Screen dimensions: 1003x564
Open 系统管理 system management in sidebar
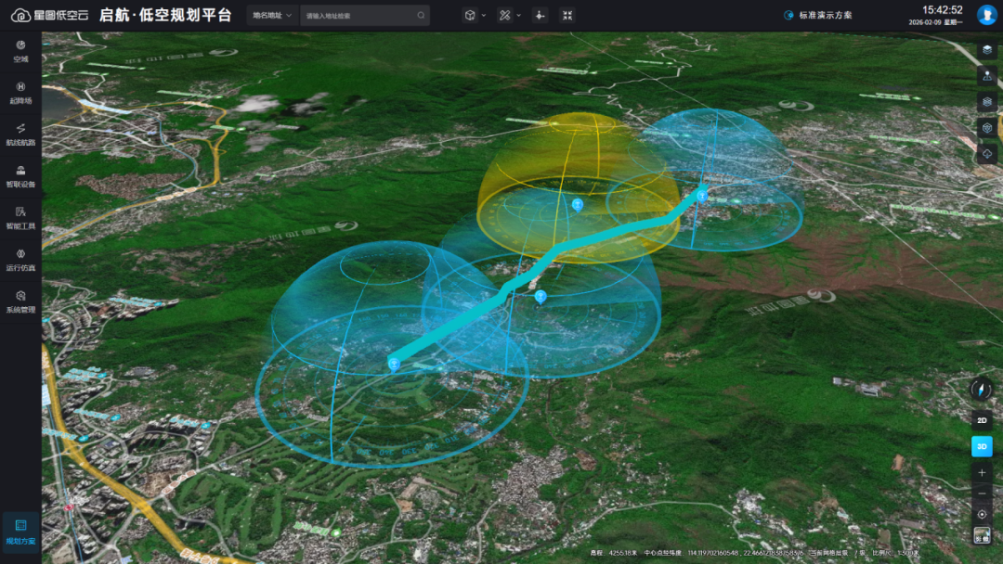pos(20,301)
